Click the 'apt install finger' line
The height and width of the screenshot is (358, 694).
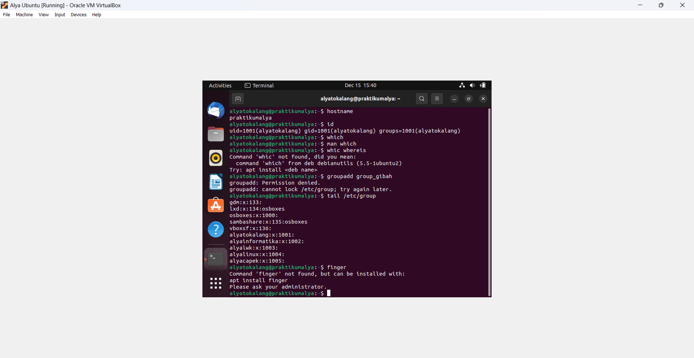tap(258, 280)
